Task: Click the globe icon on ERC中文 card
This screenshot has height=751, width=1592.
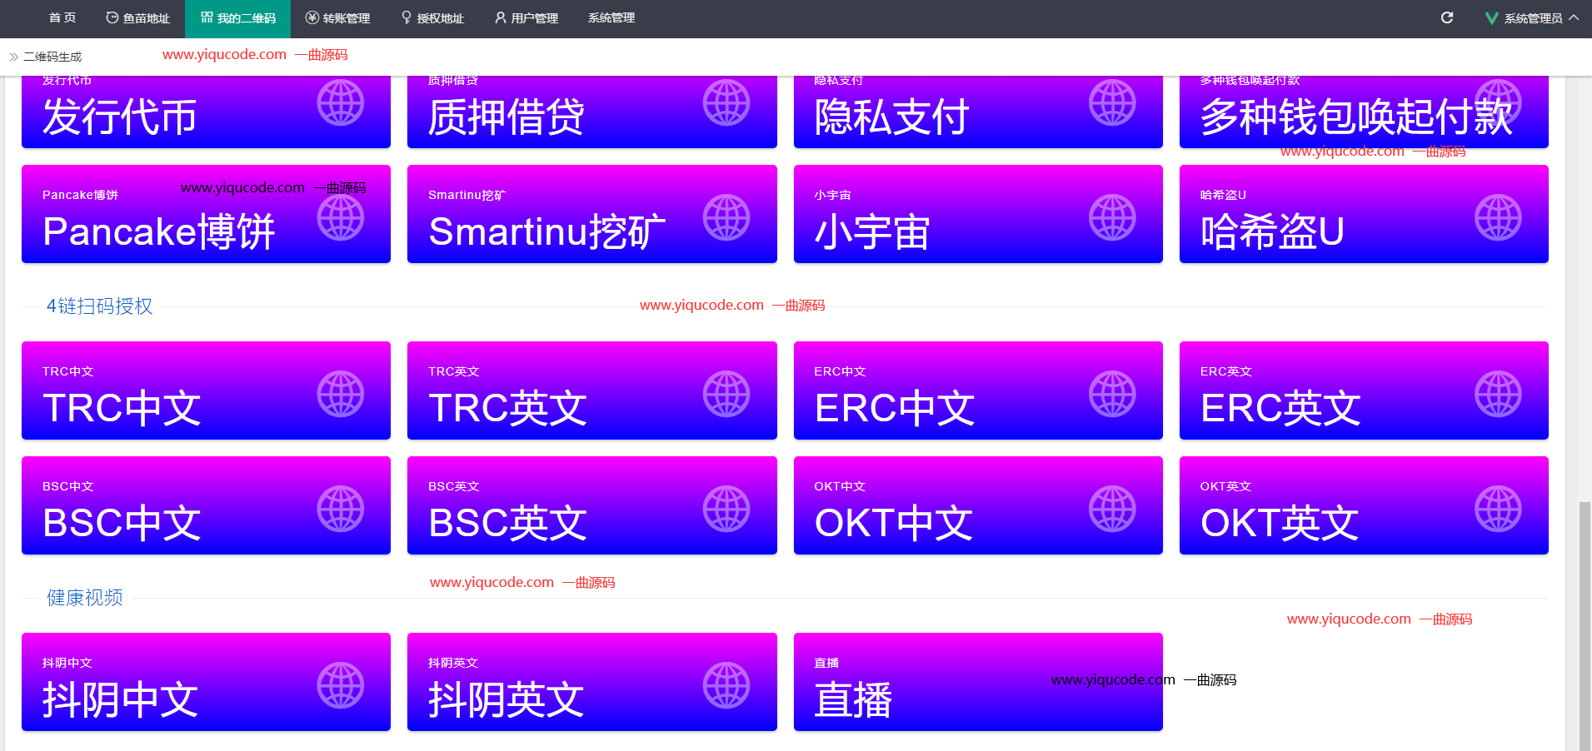Action: [1113, 394]
